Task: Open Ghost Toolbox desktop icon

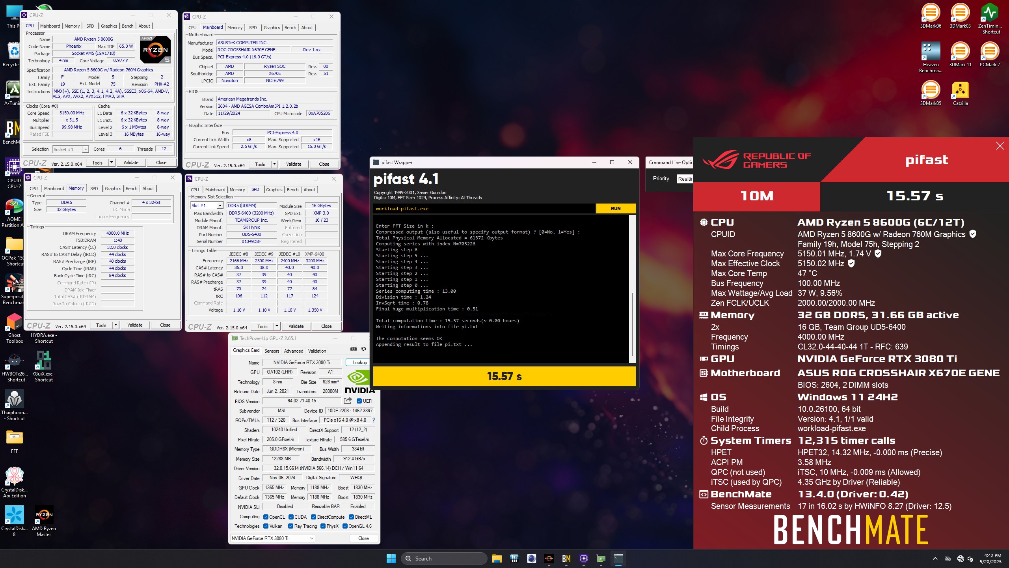Action: [15, 328]
